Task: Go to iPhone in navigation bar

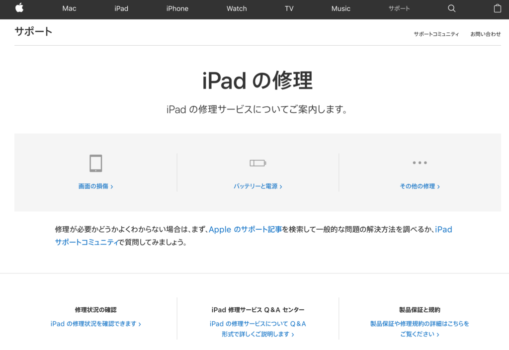Action: click(x=177, y=9)
